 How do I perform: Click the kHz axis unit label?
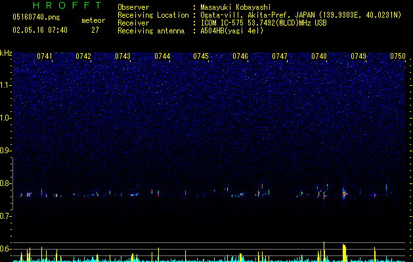point(6,53)
